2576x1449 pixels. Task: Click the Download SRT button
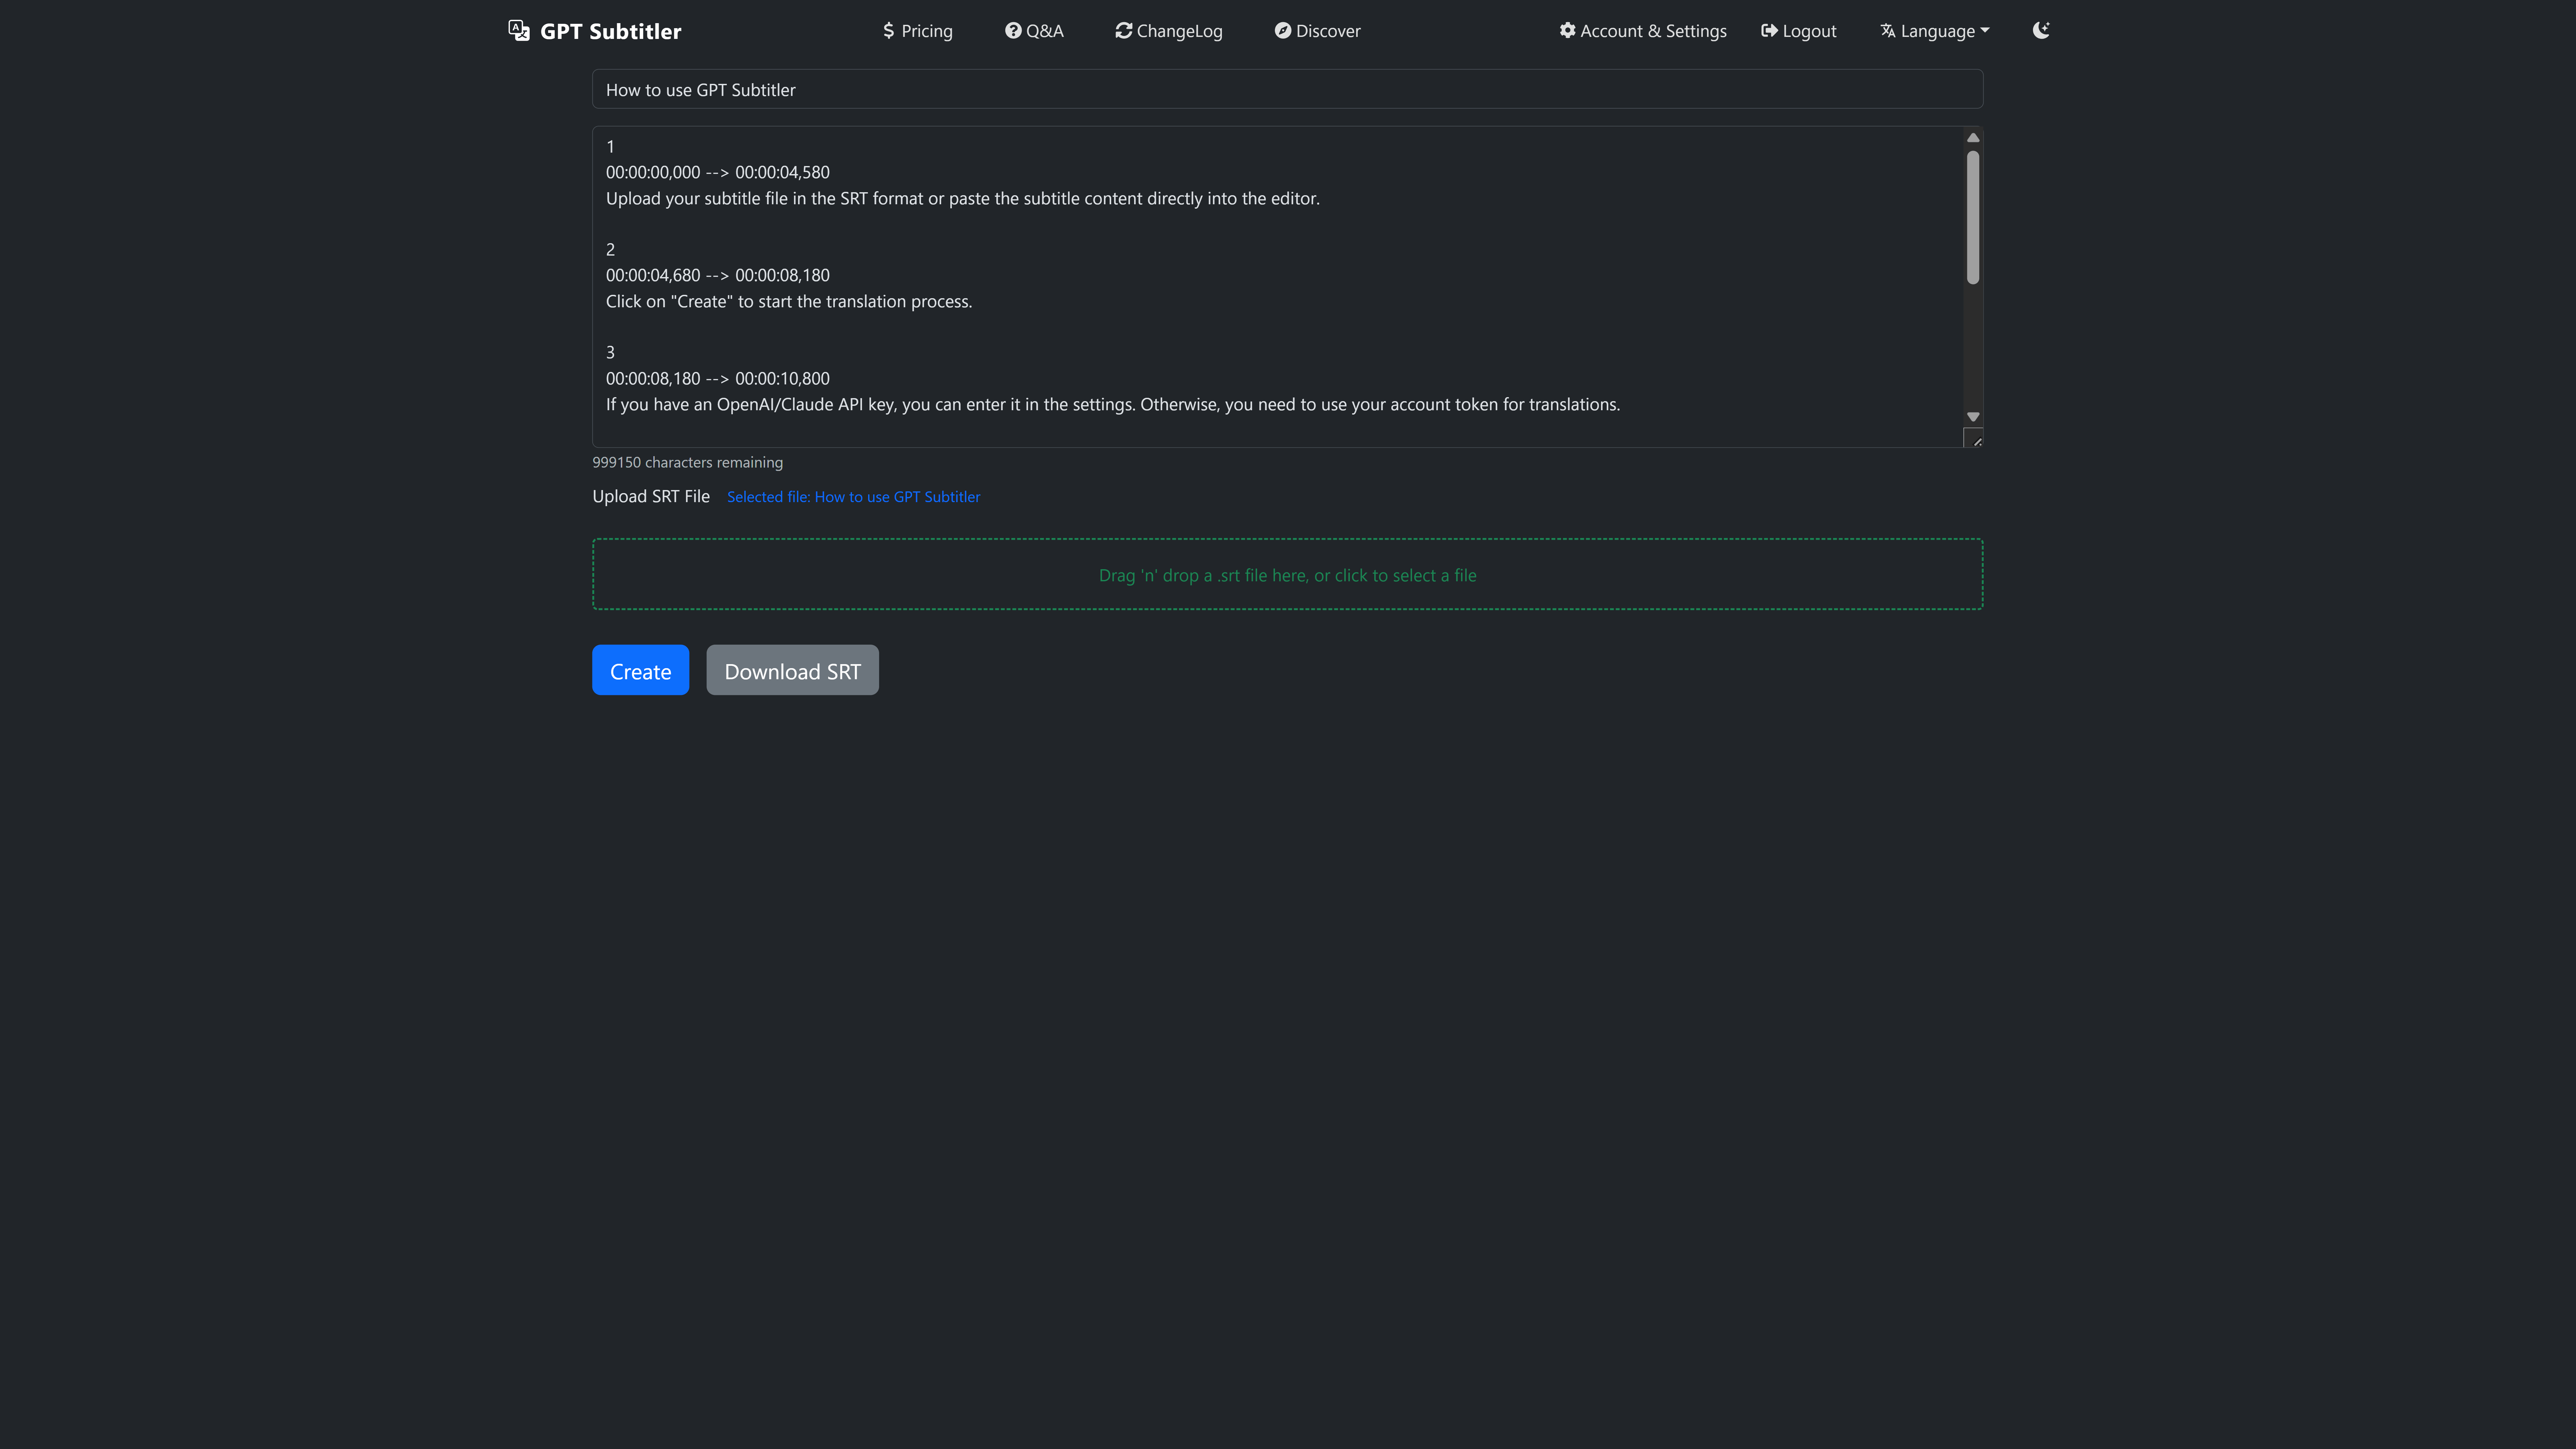coord(792,670)
